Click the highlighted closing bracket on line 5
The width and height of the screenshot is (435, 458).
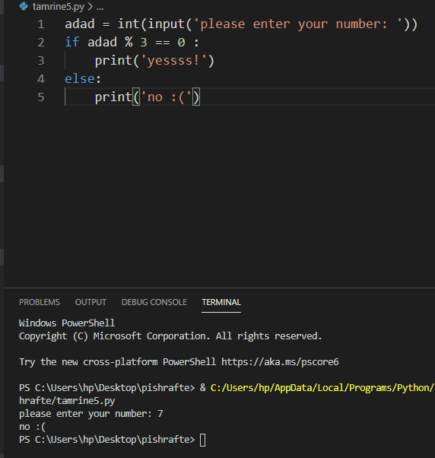click(196, 97)
